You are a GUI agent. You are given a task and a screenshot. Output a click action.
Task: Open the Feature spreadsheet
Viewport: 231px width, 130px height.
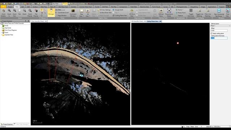click(x=179, y=16)
